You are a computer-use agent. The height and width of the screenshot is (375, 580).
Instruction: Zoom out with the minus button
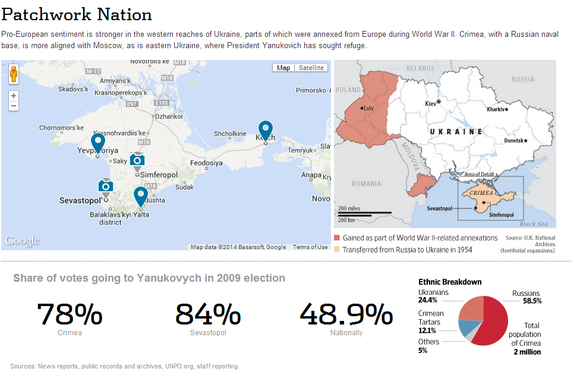coord(14,106)
